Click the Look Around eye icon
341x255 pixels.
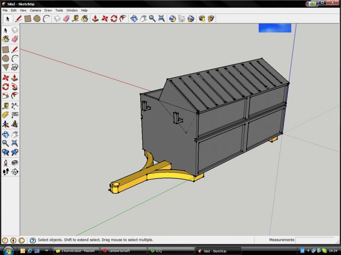[x=15, y=163]
